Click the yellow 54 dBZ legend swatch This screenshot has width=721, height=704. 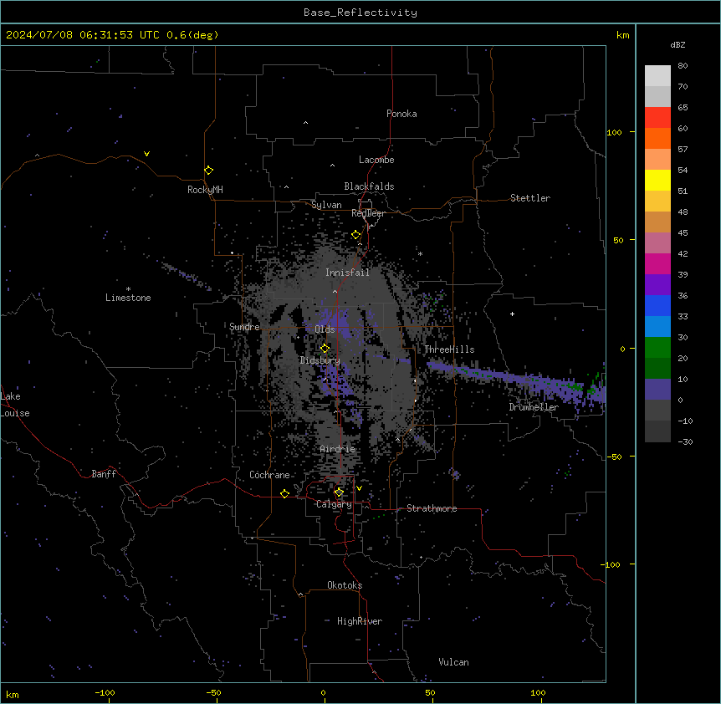point(657,180)
